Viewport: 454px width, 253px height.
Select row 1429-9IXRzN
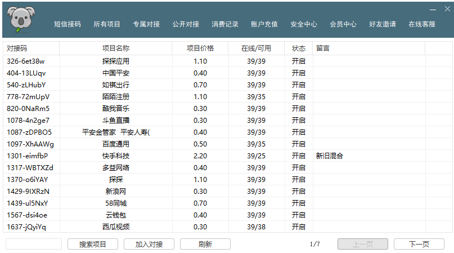[228, 192]
